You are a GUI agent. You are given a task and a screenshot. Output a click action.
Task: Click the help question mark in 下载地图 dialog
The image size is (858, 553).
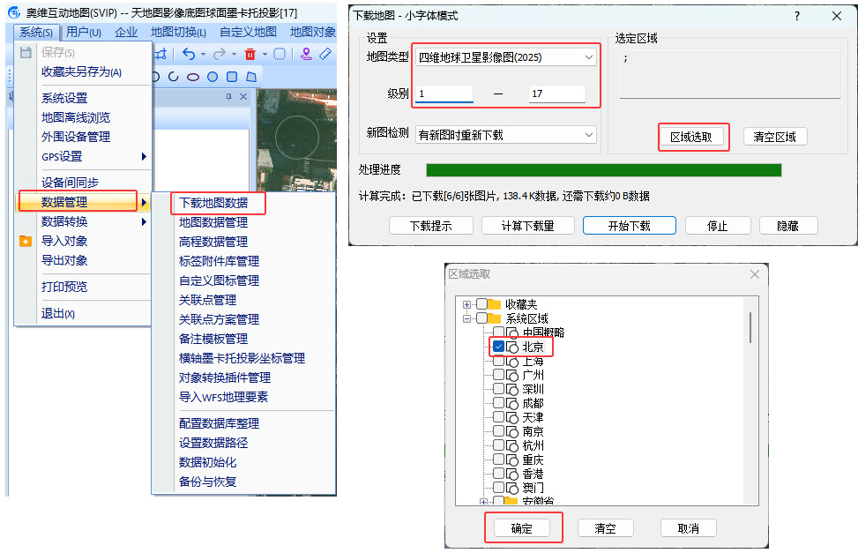click(x=797, y=16)
